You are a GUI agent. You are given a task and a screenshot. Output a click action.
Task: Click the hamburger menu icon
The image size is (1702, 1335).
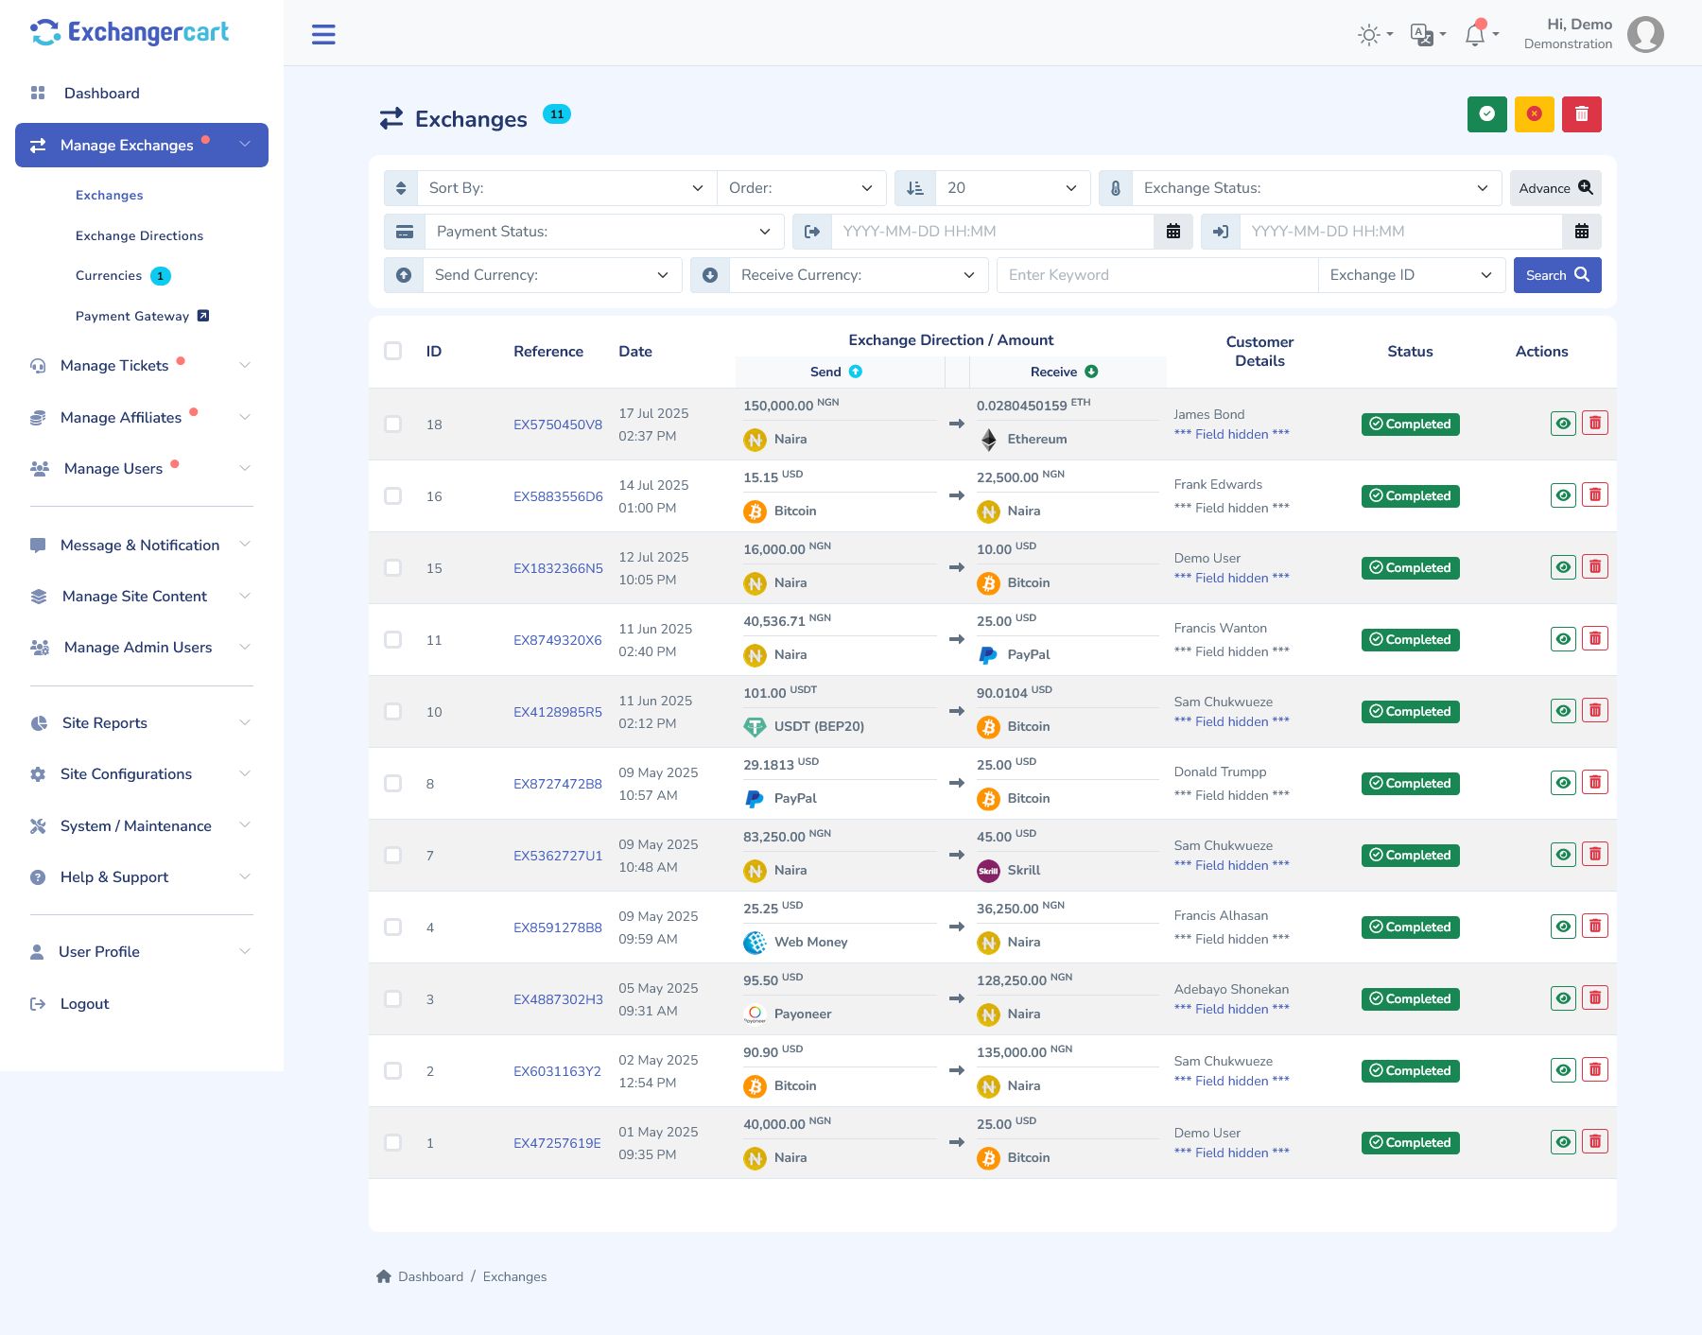(323, 35)
